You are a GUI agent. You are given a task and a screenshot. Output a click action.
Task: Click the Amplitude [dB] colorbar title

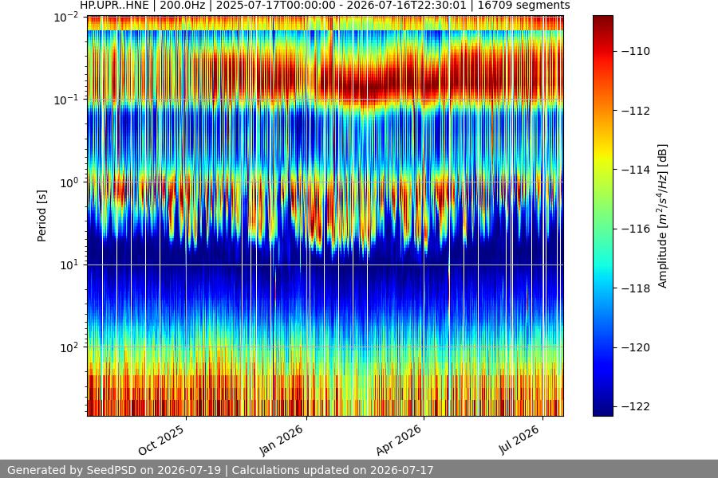(x=662, y=216)
